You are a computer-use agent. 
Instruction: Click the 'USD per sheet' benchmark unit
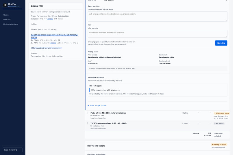tap(165, 64)
